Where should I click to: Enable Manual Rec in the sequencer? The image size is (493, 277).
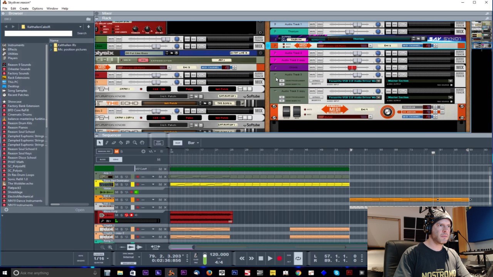click(x=104, y=151)
